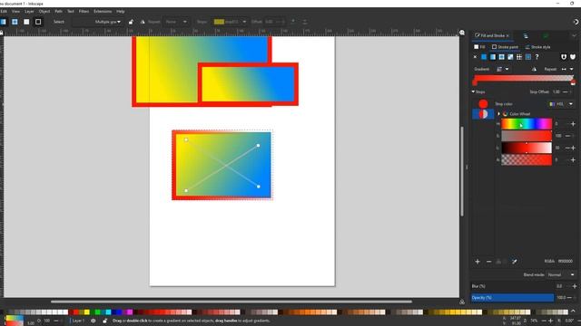The image size is (581, 326).
Task: Add a gradient stop with plus button
Action: 478,262
